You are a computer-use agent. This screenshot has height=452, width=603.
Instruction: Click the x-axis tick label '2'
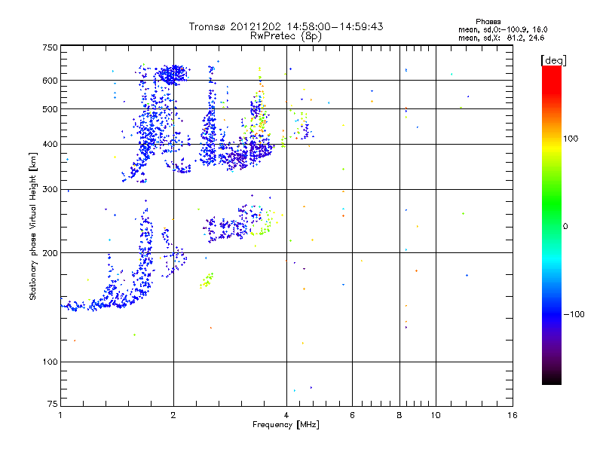173,415
